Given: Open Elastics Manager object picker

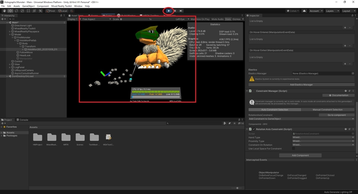Looking at the screenshot, I should tap(353, 73).
